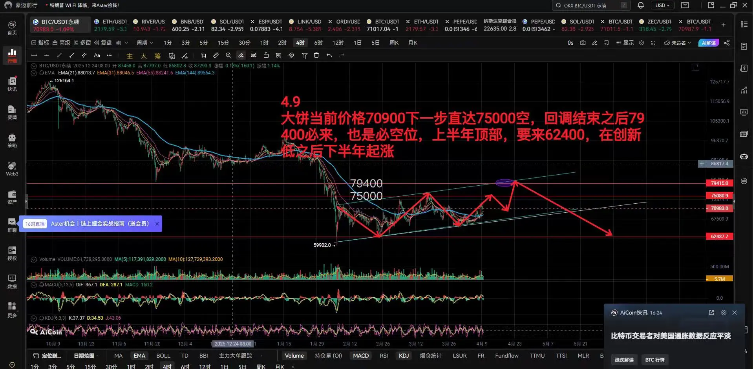Screen dimensions: 753x369
Task: Select the 1日 timeframe in top bar
Action: click(357, 43)
